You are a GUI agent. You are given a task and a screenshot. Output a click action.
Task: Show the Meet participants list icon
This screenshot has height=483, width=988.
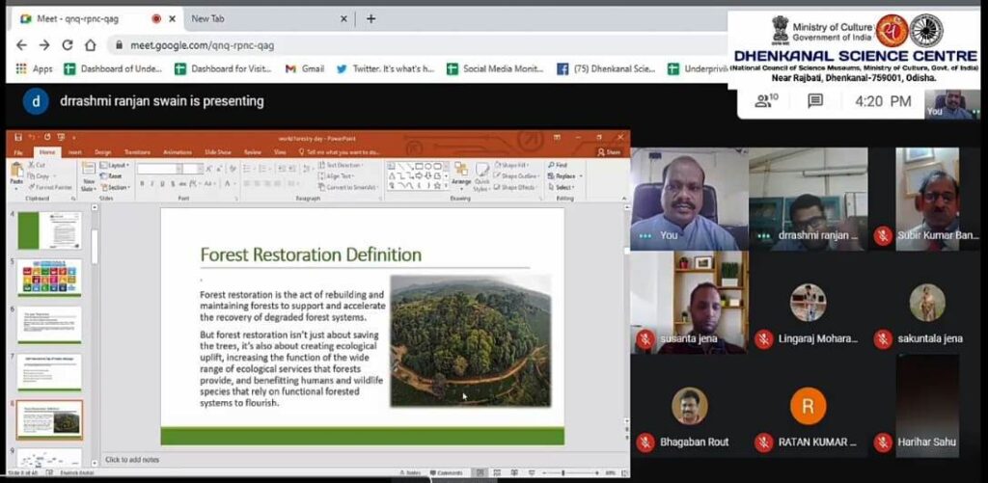767,101
